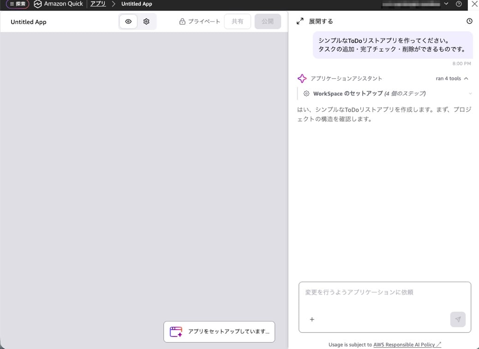Open the AWS Responsible AI Policy link
The image size is (479, 349).
405,344
